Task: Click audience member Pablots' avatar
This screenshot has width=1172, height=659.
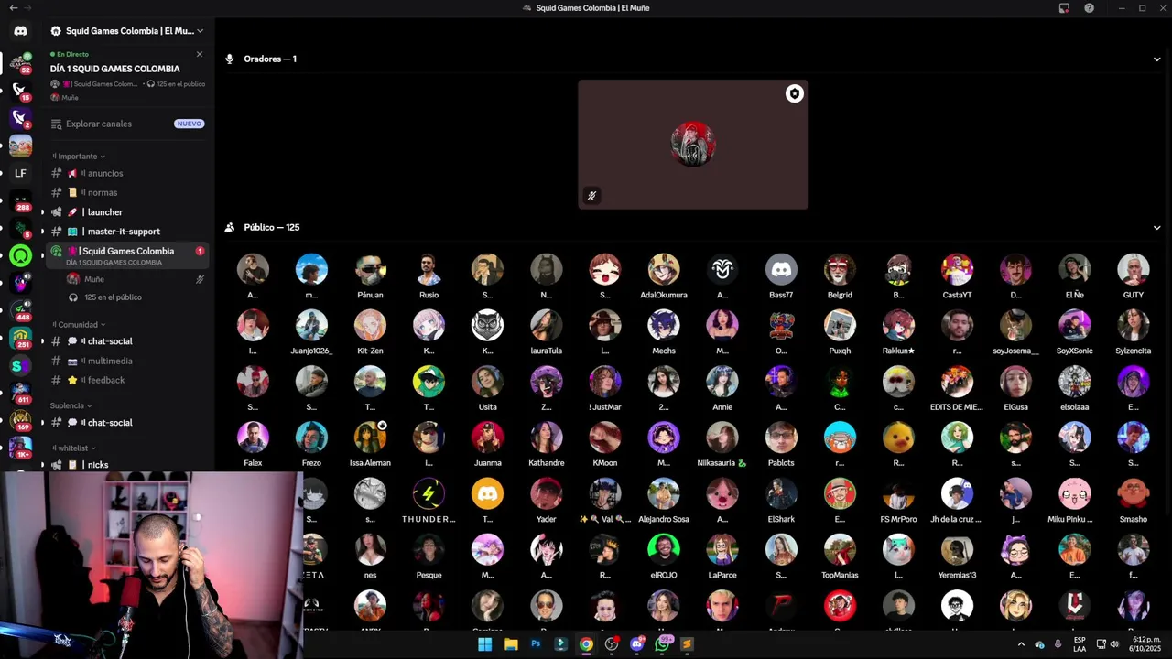Action: click(781, 438)
